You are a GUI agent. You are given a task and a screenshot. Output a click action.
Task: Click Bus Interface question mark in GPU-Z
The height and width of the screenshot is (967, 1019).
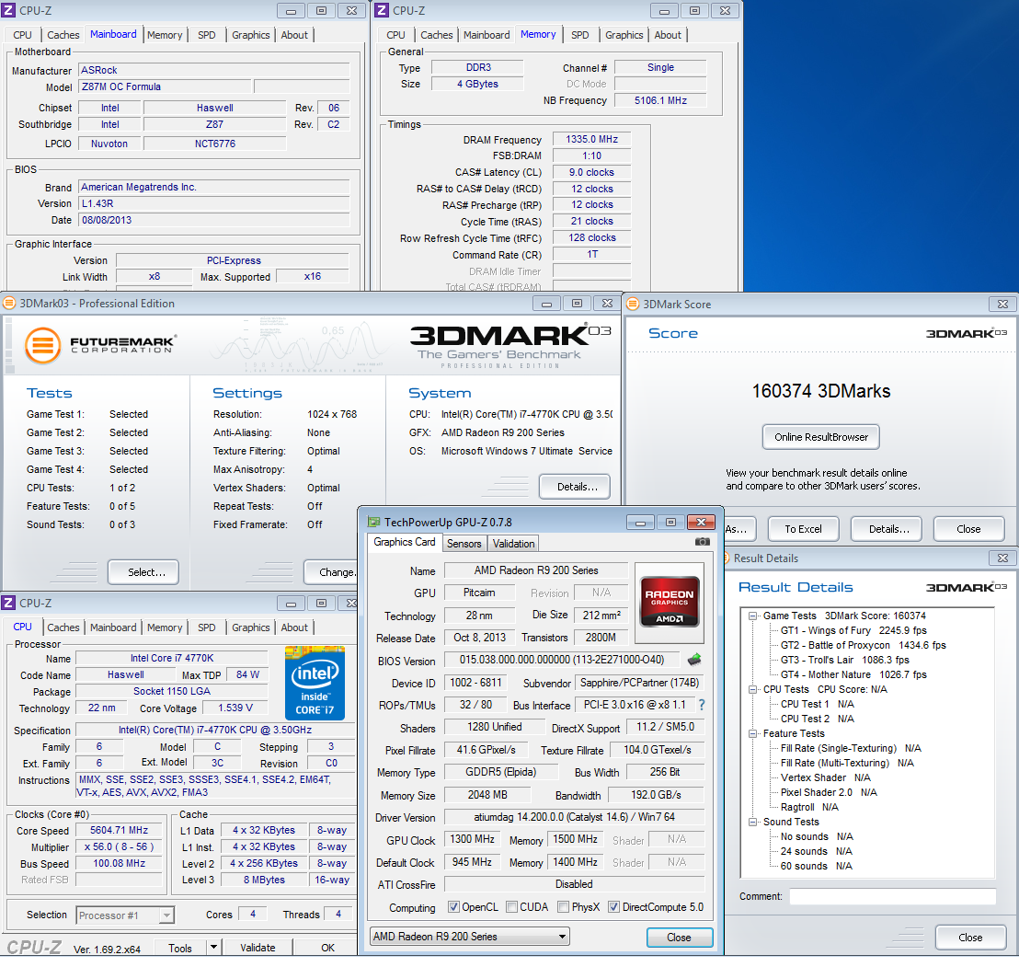tap(702, 704)
